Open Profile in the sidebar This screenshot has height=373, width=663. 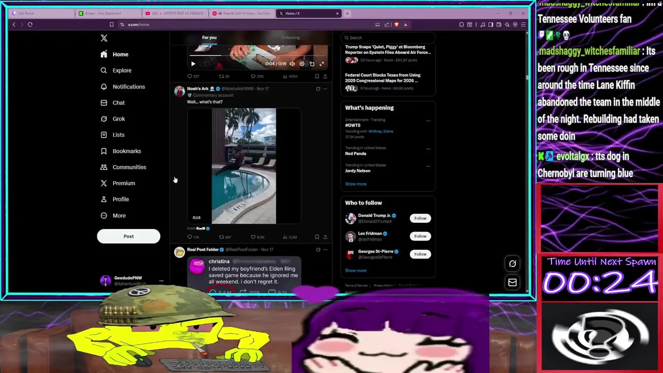pos(114,199)
